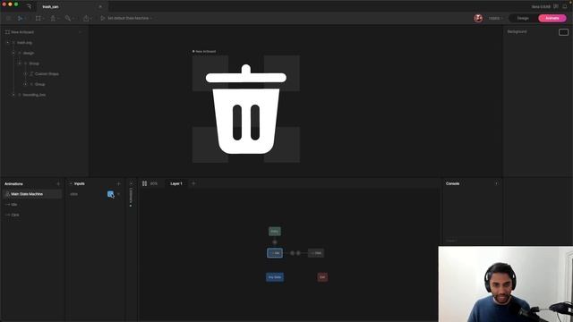
Task: Add a new animation with plus button
Action: click(58, 183)
